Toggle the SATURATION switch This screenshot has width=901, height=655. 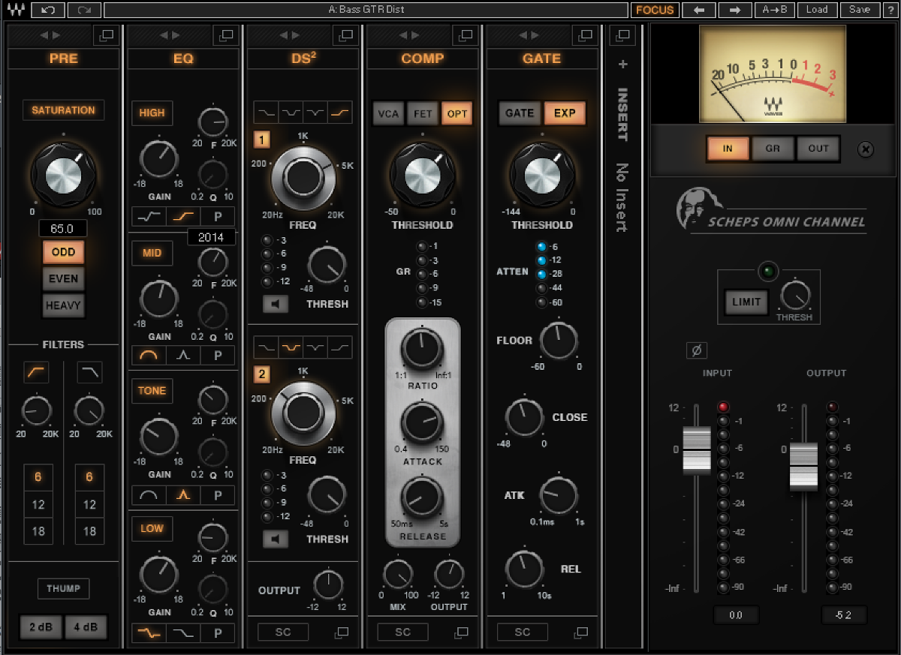point(63,110)
